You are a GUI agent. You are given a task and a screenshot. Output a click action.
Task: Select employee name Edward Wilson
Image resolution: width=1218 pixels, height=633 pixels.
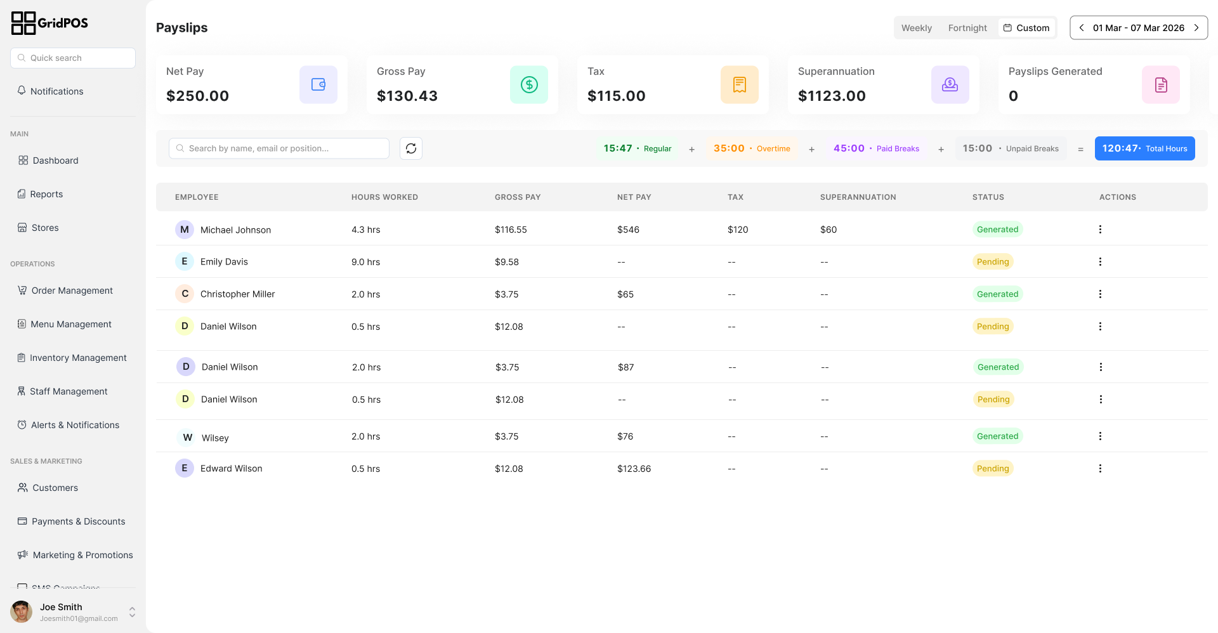pos(231,469)
